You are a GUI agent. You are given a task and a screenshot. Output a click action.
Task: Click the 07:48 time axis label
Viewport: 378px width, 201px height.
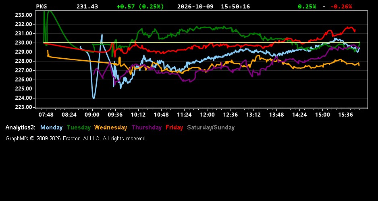46,115
